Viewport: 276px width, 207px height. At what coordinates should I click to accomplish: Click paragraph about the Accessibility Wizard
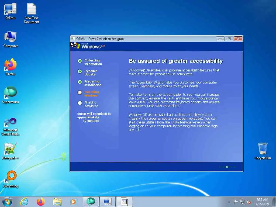[173, 84]
